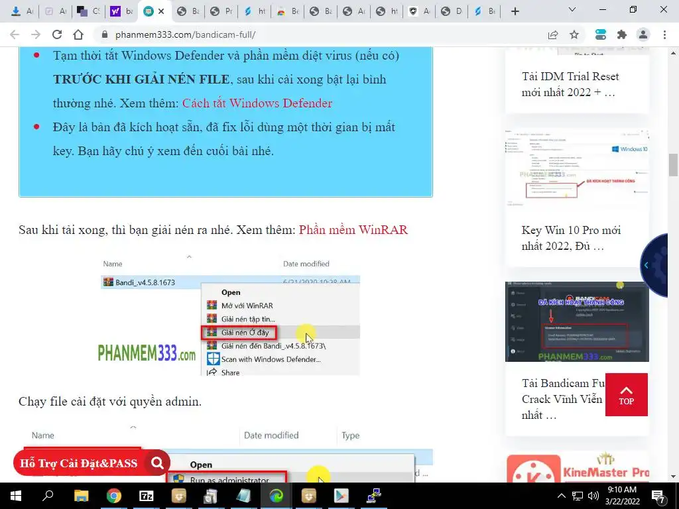Open second brown box app in taskbar
The width and height of the screenshot is (679, 509).
pyautogui.click(x=309, y=496)
